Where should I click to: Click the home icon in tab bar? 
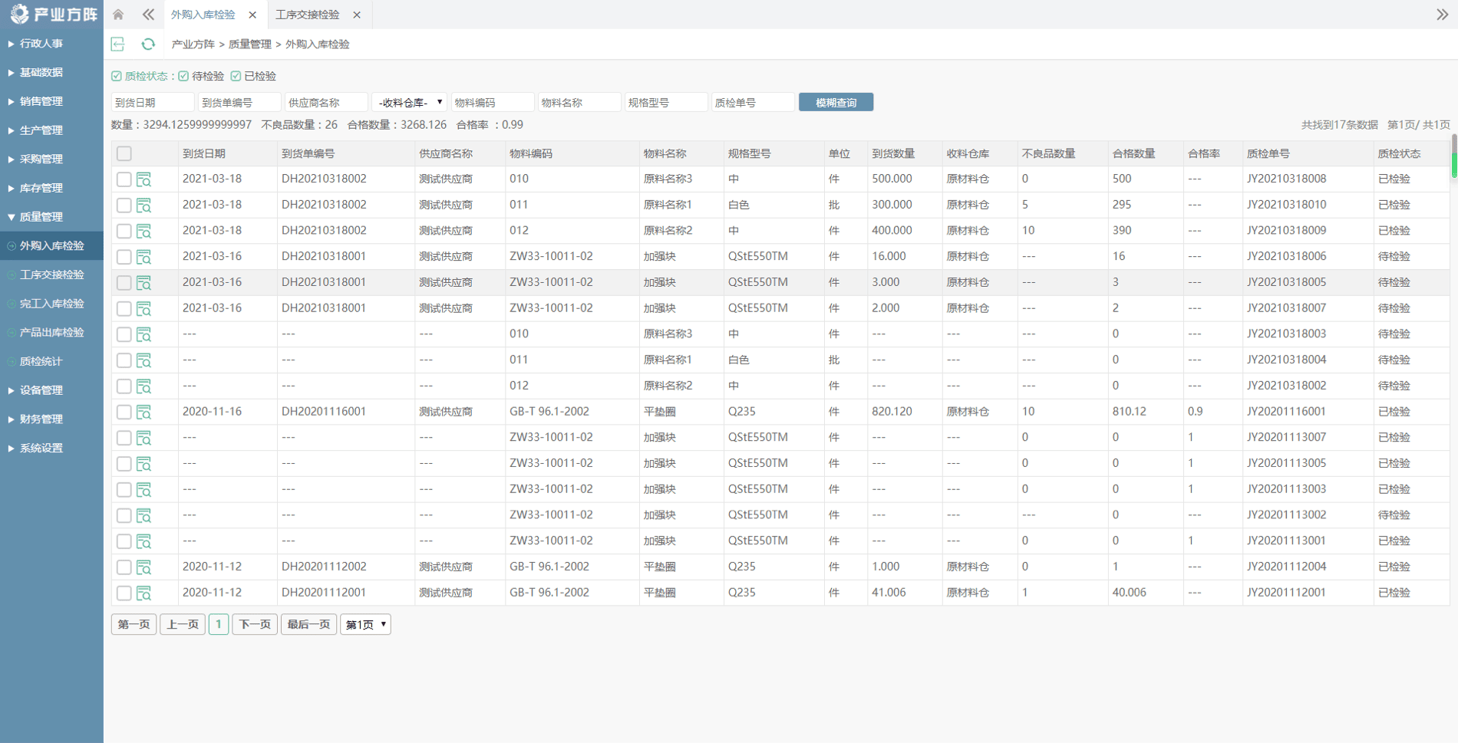118,15
